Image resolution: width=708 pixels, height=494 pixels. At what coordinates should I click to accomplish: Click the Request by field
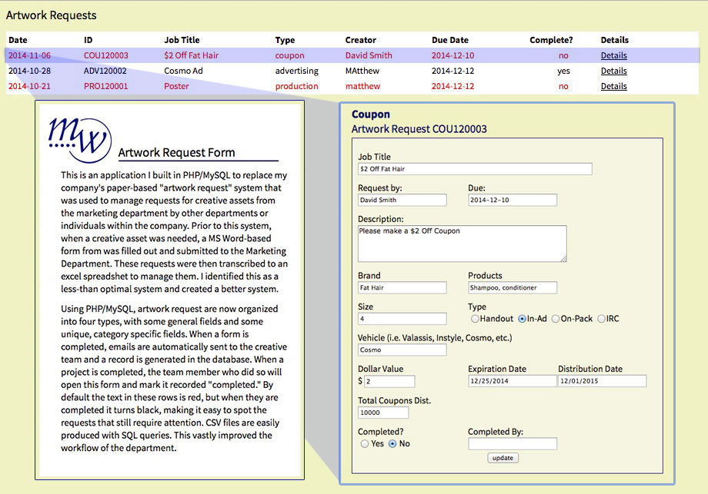[402, 200]
